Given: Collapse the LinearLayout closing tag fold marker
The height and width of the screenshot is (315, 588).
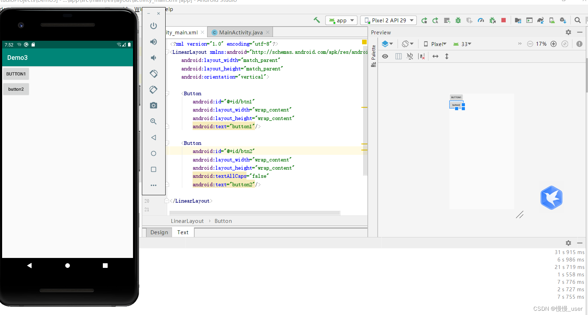Looking at the screenshot, I should tap(167, 201).
